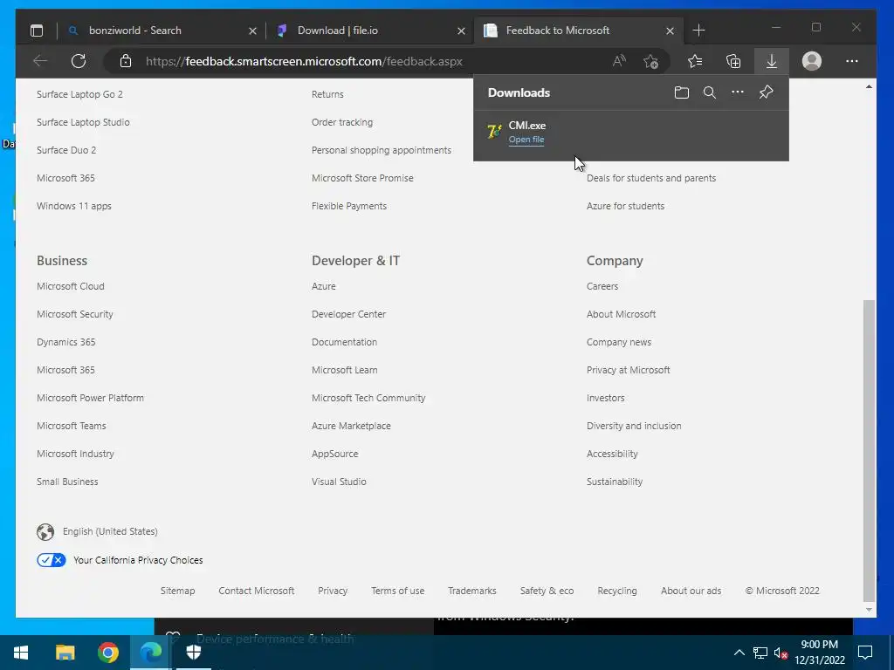894x670 pixels.
Task: Open the Favorites list icon
Action: point(695,61)
